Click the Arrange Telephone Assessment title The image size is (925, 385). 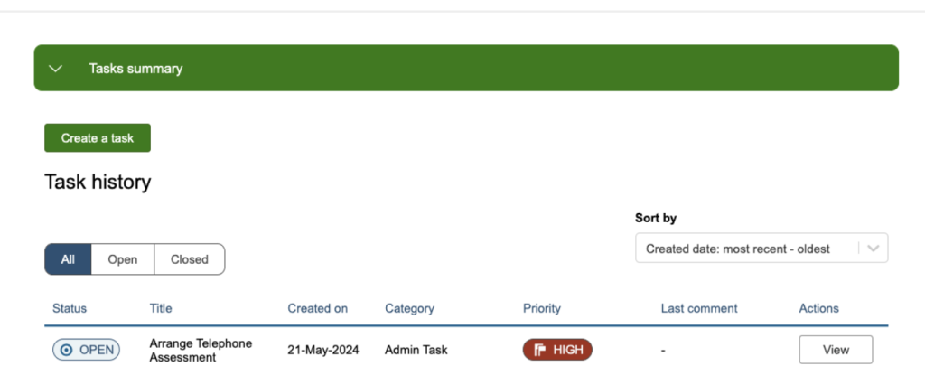[x=200, y=350]
